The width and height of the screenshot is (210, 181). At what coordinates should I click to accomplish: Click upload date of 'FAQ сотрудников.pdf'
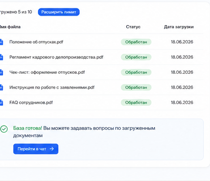pos(182,102)
